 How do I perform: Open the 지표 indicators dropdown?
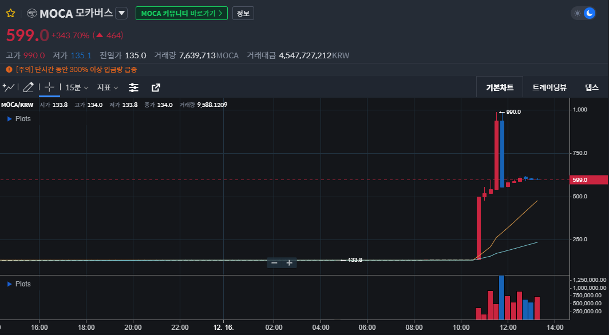(107, 87)
